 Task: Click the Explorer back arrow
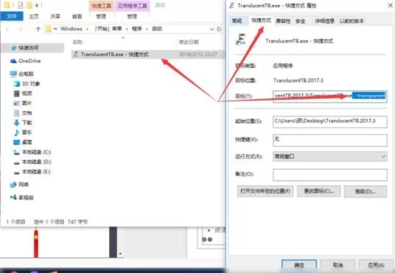[x=8, y=29]
